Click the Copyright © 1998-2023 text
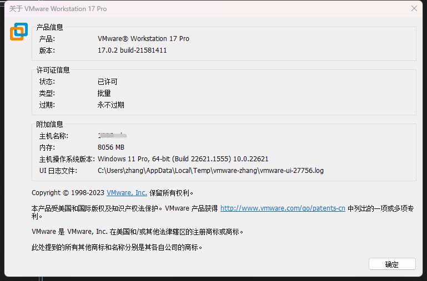The width and height of the screenshot is (427, 281). click(x=68, y=193)
